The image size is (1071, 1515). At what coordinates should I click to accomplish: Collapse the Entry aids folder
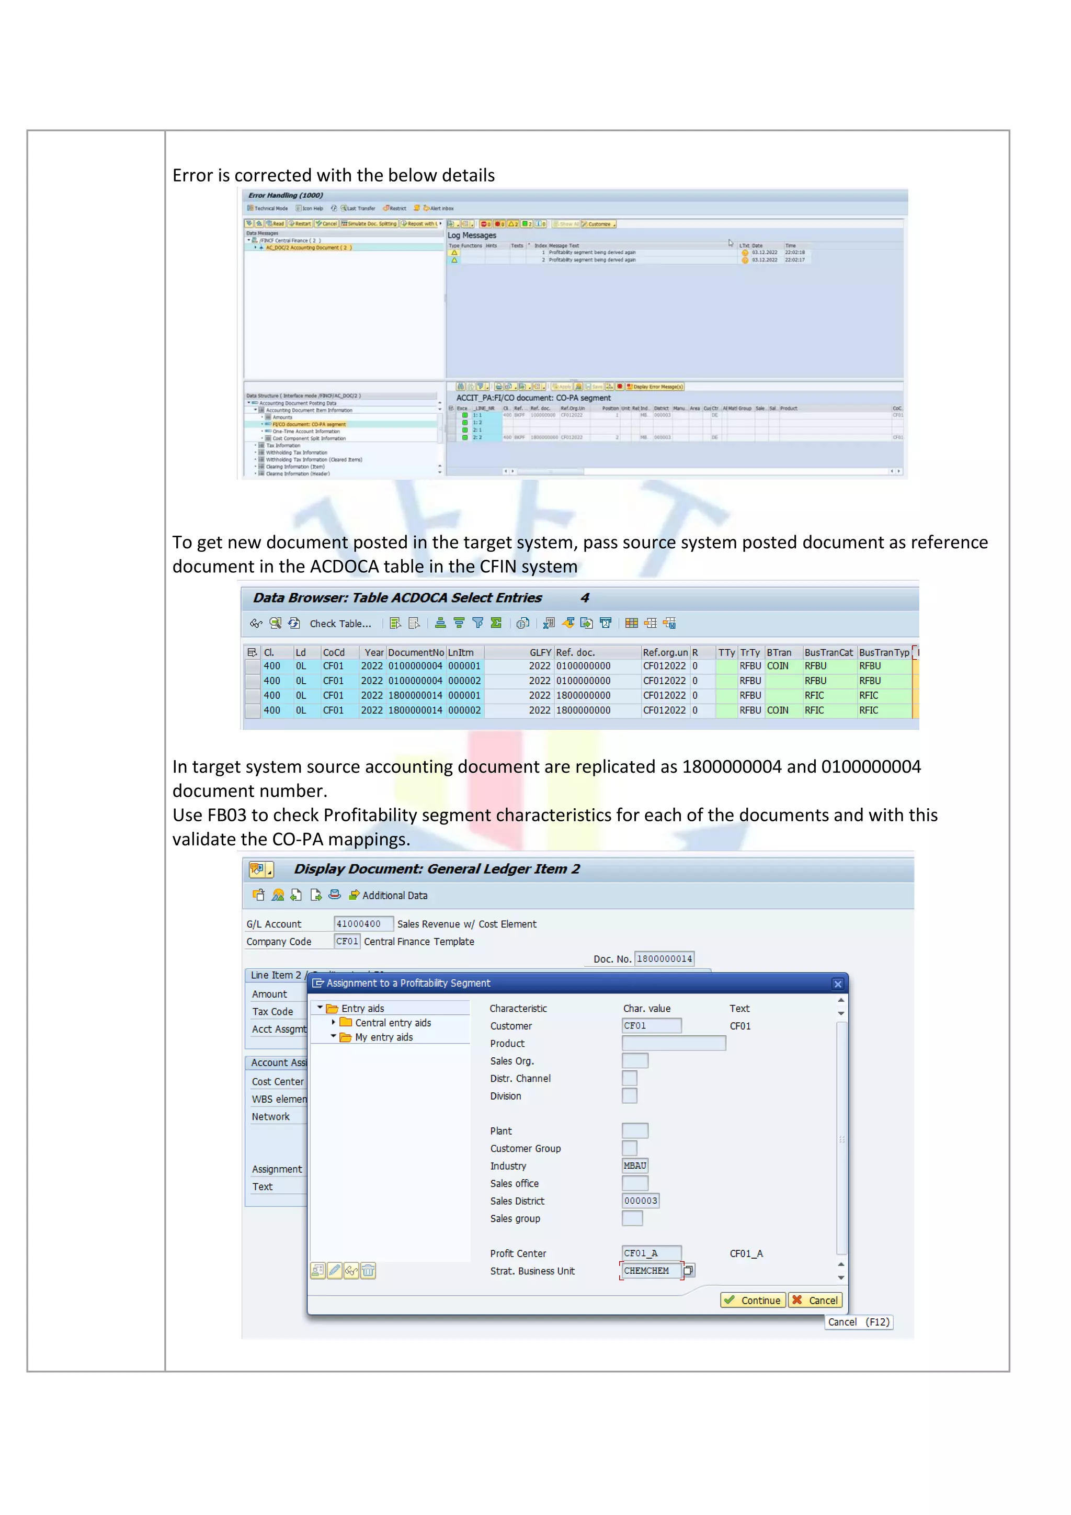pyautogui.click(x=320, y=1008)
